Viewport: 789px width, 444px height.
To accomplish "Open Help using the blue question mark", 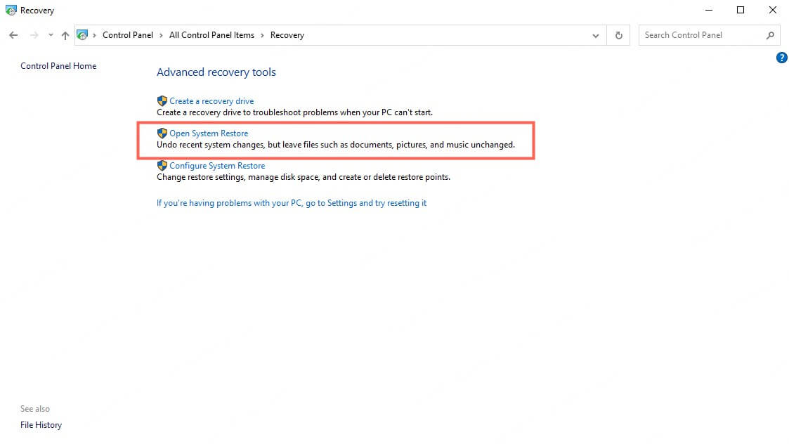I will (781, 58).
